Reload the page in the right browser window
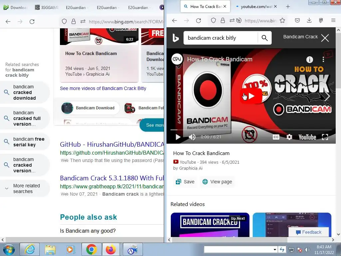The height and width of the screenshot is (256, 341). coord(198,20)
